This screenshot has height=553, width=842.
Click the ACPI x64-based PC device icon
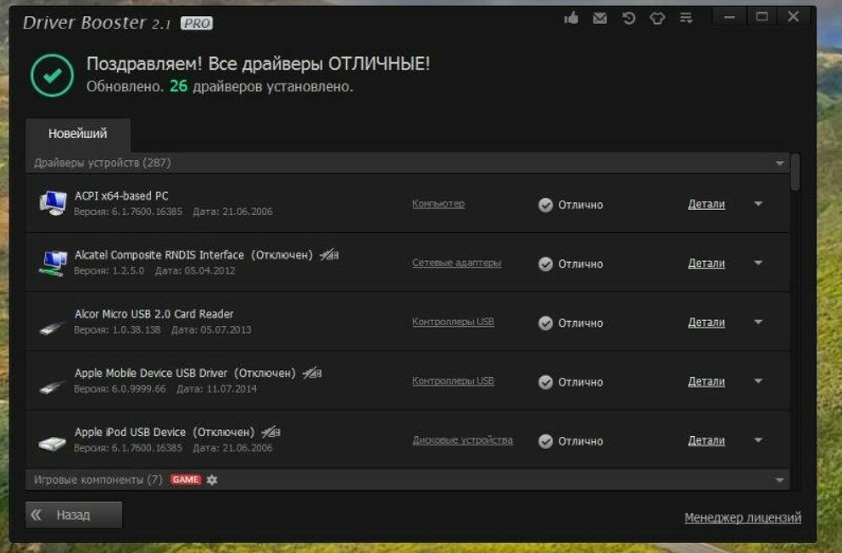(x=53, y=203)
